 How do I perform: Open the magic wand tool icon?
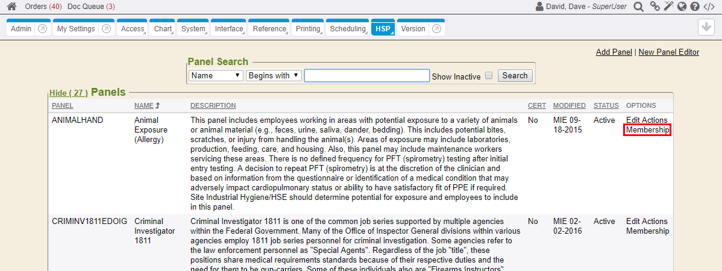click(x=668, y=7)
